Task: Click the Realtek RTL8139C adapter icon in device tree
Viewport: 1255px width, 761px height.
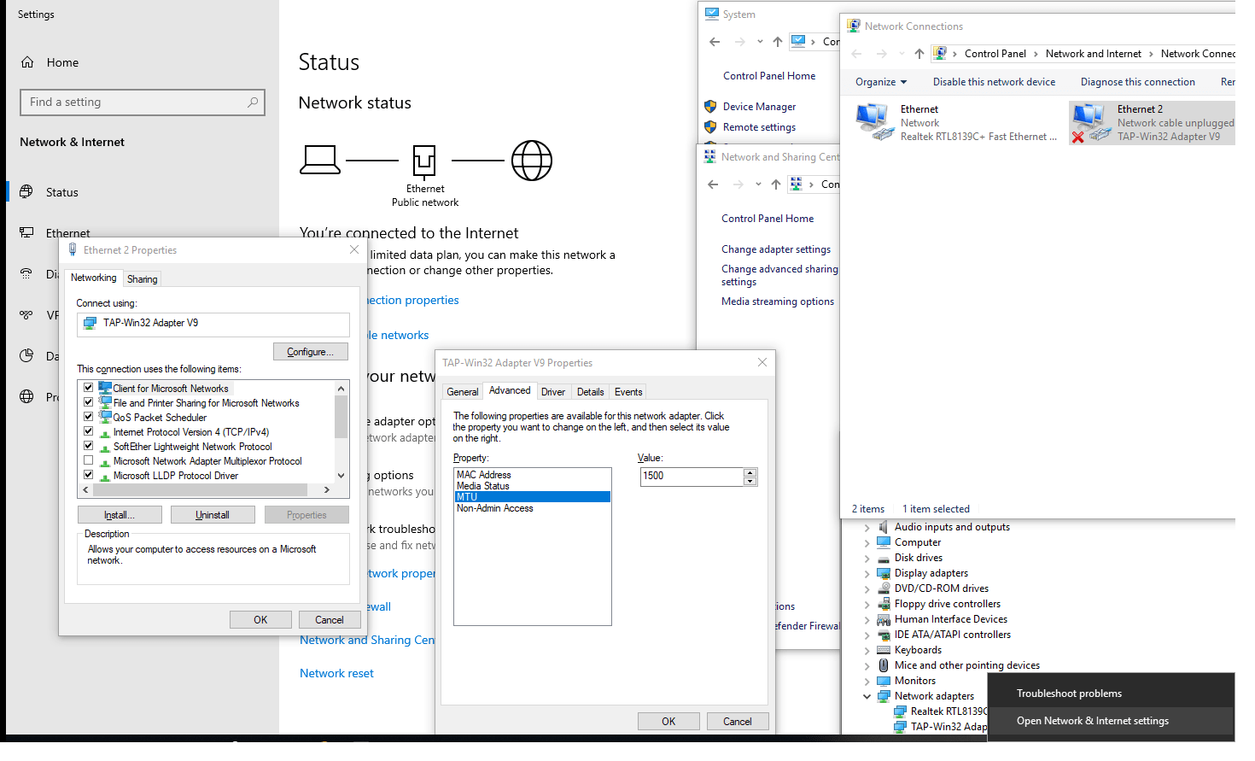Action: (x=900, y=711)
